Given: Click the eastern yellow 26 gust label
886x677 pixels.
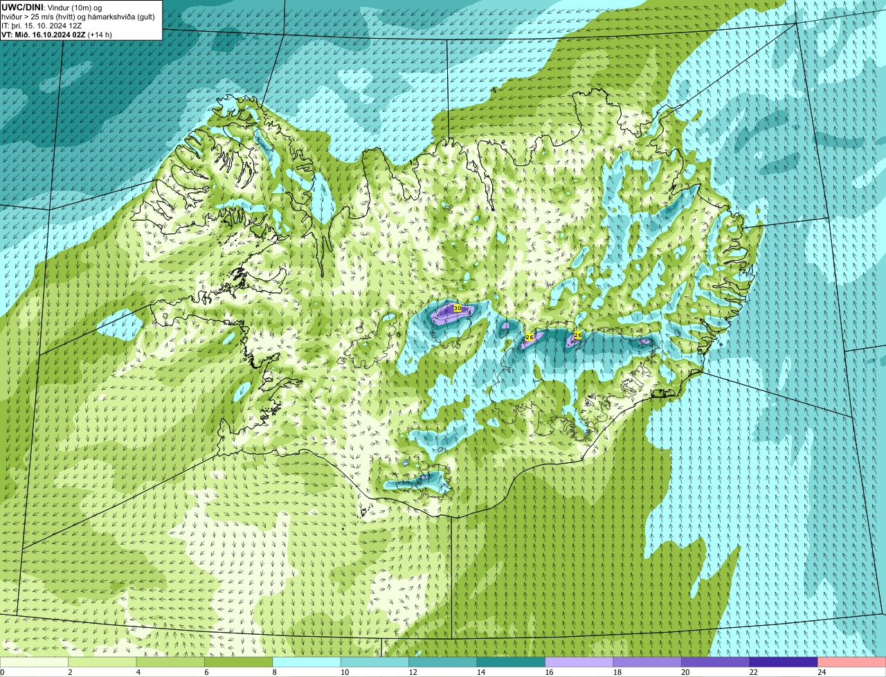Looking at the screenshot, I should [x=578, y=335].
